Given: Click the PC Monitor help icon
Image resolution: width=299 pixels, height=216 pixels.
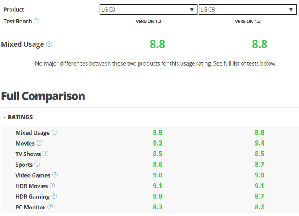Looking at the screenshot, I should point(50,207).
